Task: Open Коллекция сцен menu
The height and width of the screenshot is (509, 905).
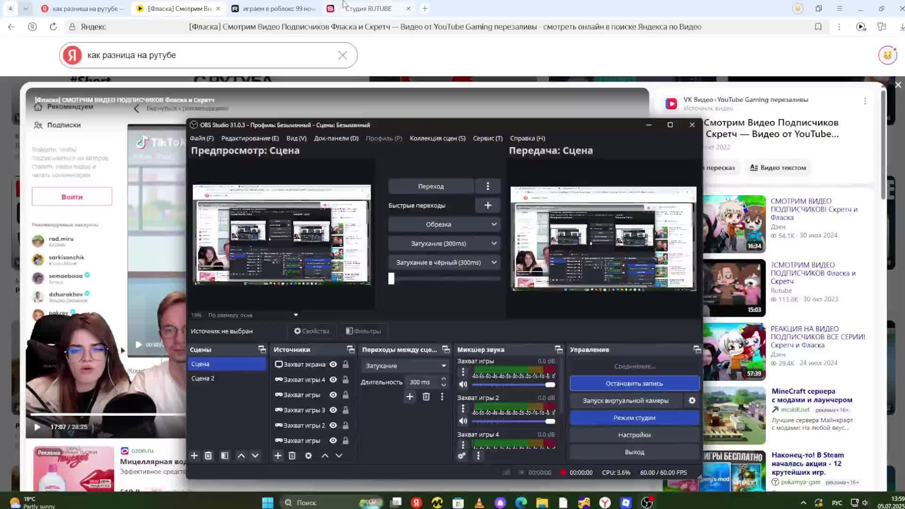Action: [437, 138]
